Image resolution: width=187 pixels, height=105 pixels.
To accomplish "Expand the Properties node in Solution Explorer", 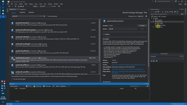I will [x=153, y=20].
